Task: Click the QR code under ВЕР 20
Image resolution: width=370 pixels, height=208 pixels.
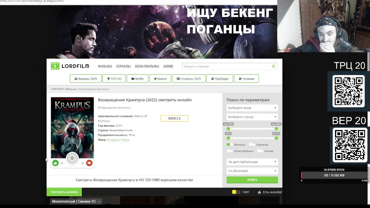Action: click(x=350, y=145)
